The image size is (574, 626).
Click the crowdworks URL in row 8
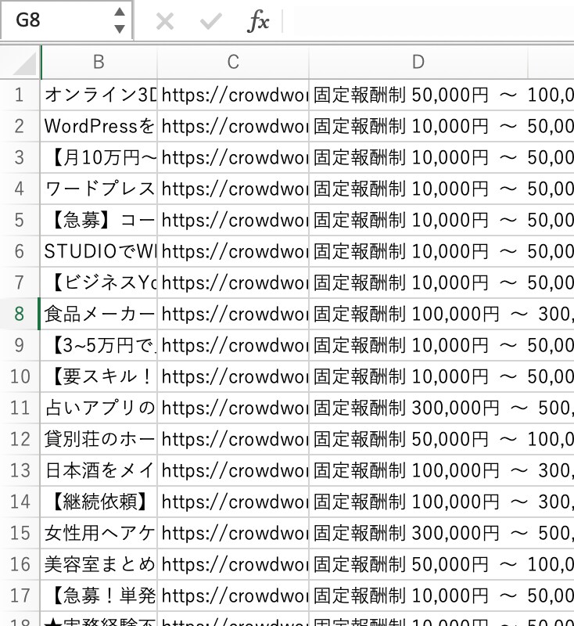click(233, 314)
